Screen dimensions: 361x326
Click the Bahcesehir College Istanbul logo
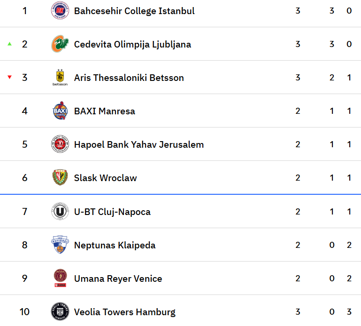pyautogui.click(x=60, y=11)
